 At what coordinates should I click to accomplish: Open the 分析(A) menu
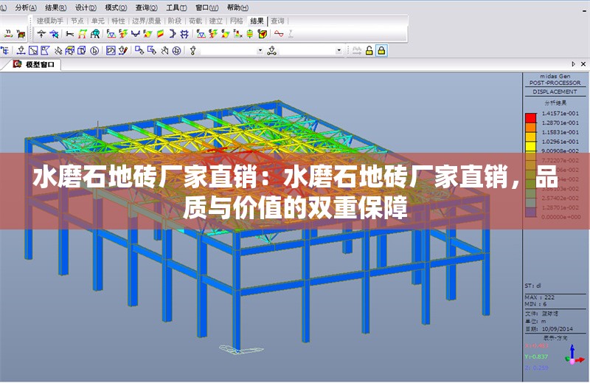26,7
